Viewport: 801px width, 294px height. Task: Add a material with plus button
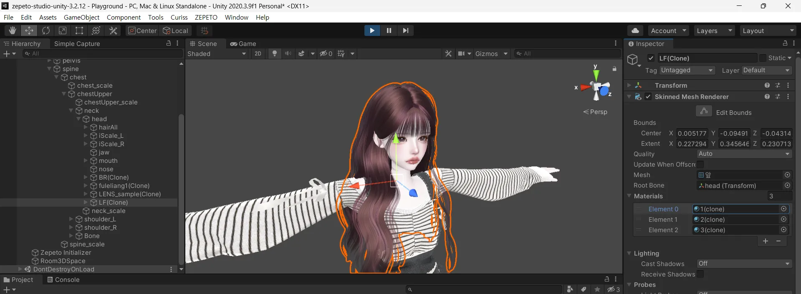pos(766,241)
